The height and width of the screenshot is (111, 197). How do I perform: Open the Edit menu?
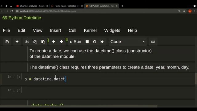tap(21, 30)
